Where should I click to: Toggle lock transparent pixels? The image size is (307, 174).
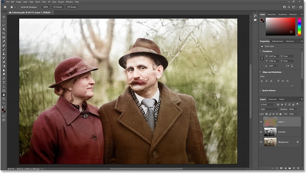(266, 114)
